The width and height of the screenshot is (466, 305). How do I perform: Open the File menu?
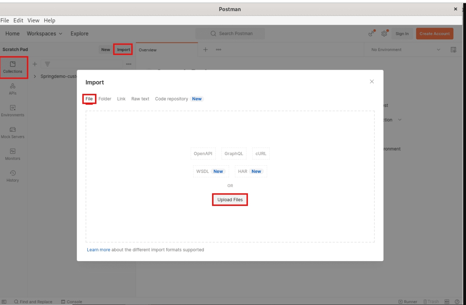5,21
